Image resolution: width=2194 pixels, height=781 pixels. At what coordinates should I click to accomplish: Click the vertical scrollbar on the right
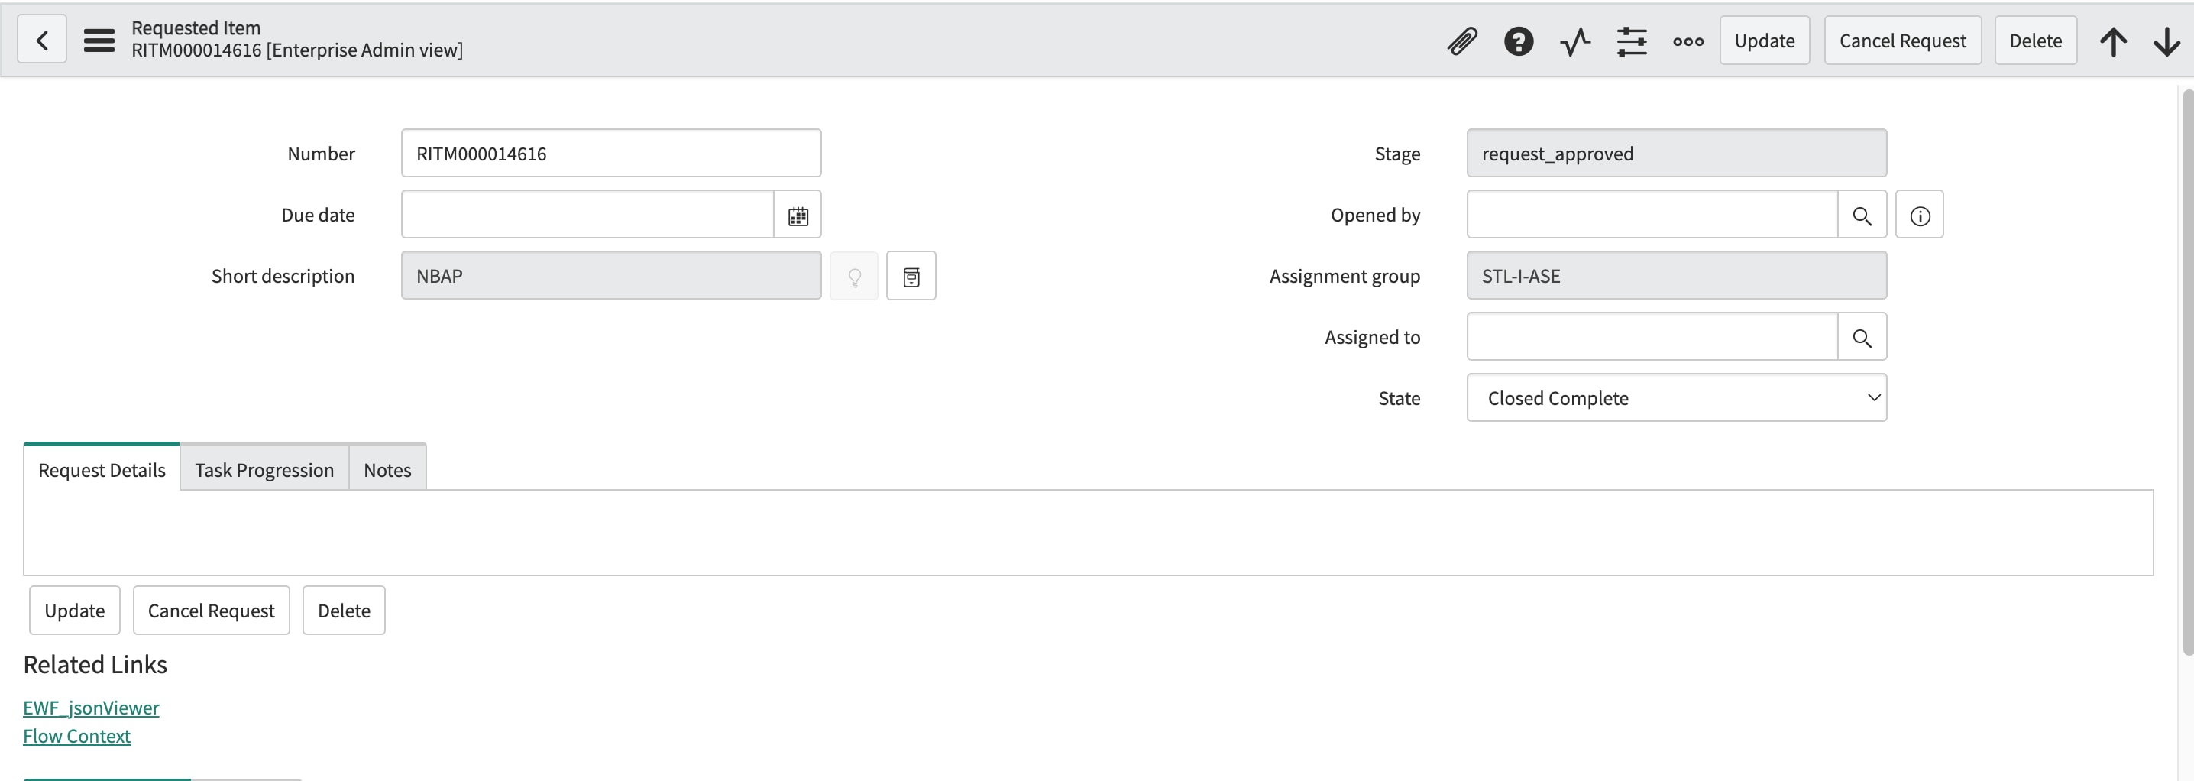[x=2188, y=371]
